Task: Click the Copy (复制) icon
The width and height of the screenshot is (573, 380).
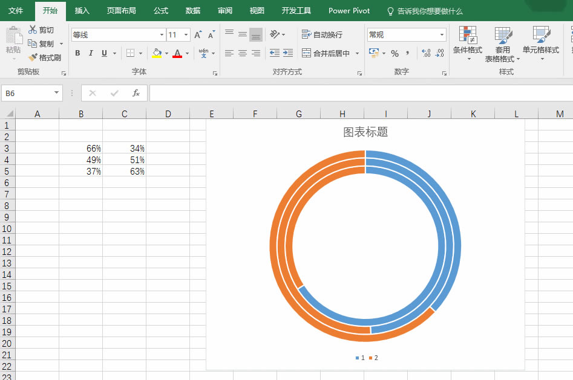Action: pos(33,43)
